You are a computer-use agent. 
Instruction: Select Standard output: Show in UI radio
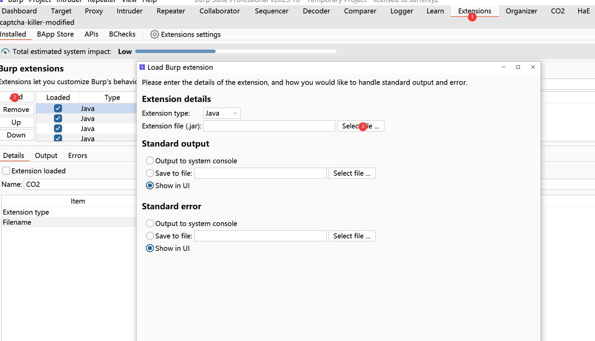coord(150,185)
